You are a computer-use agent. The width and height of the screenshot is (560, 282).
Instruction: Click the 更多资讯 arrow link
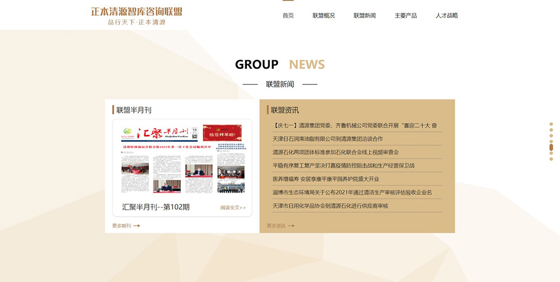(x=281, y=226)
